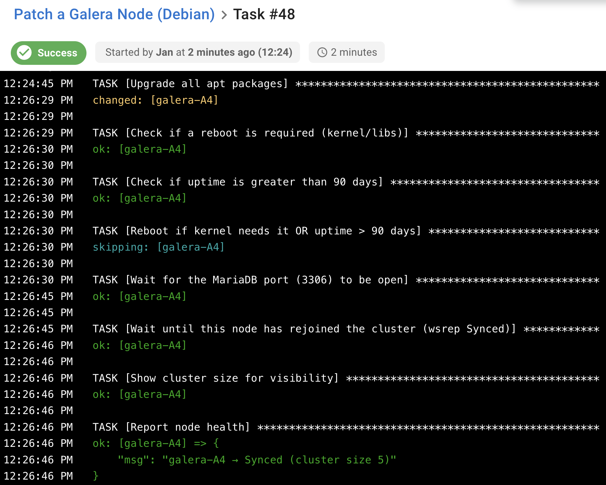Click the checkmark icon in Success badge
This screenshot has height=485, width=606.
(24, 53)
